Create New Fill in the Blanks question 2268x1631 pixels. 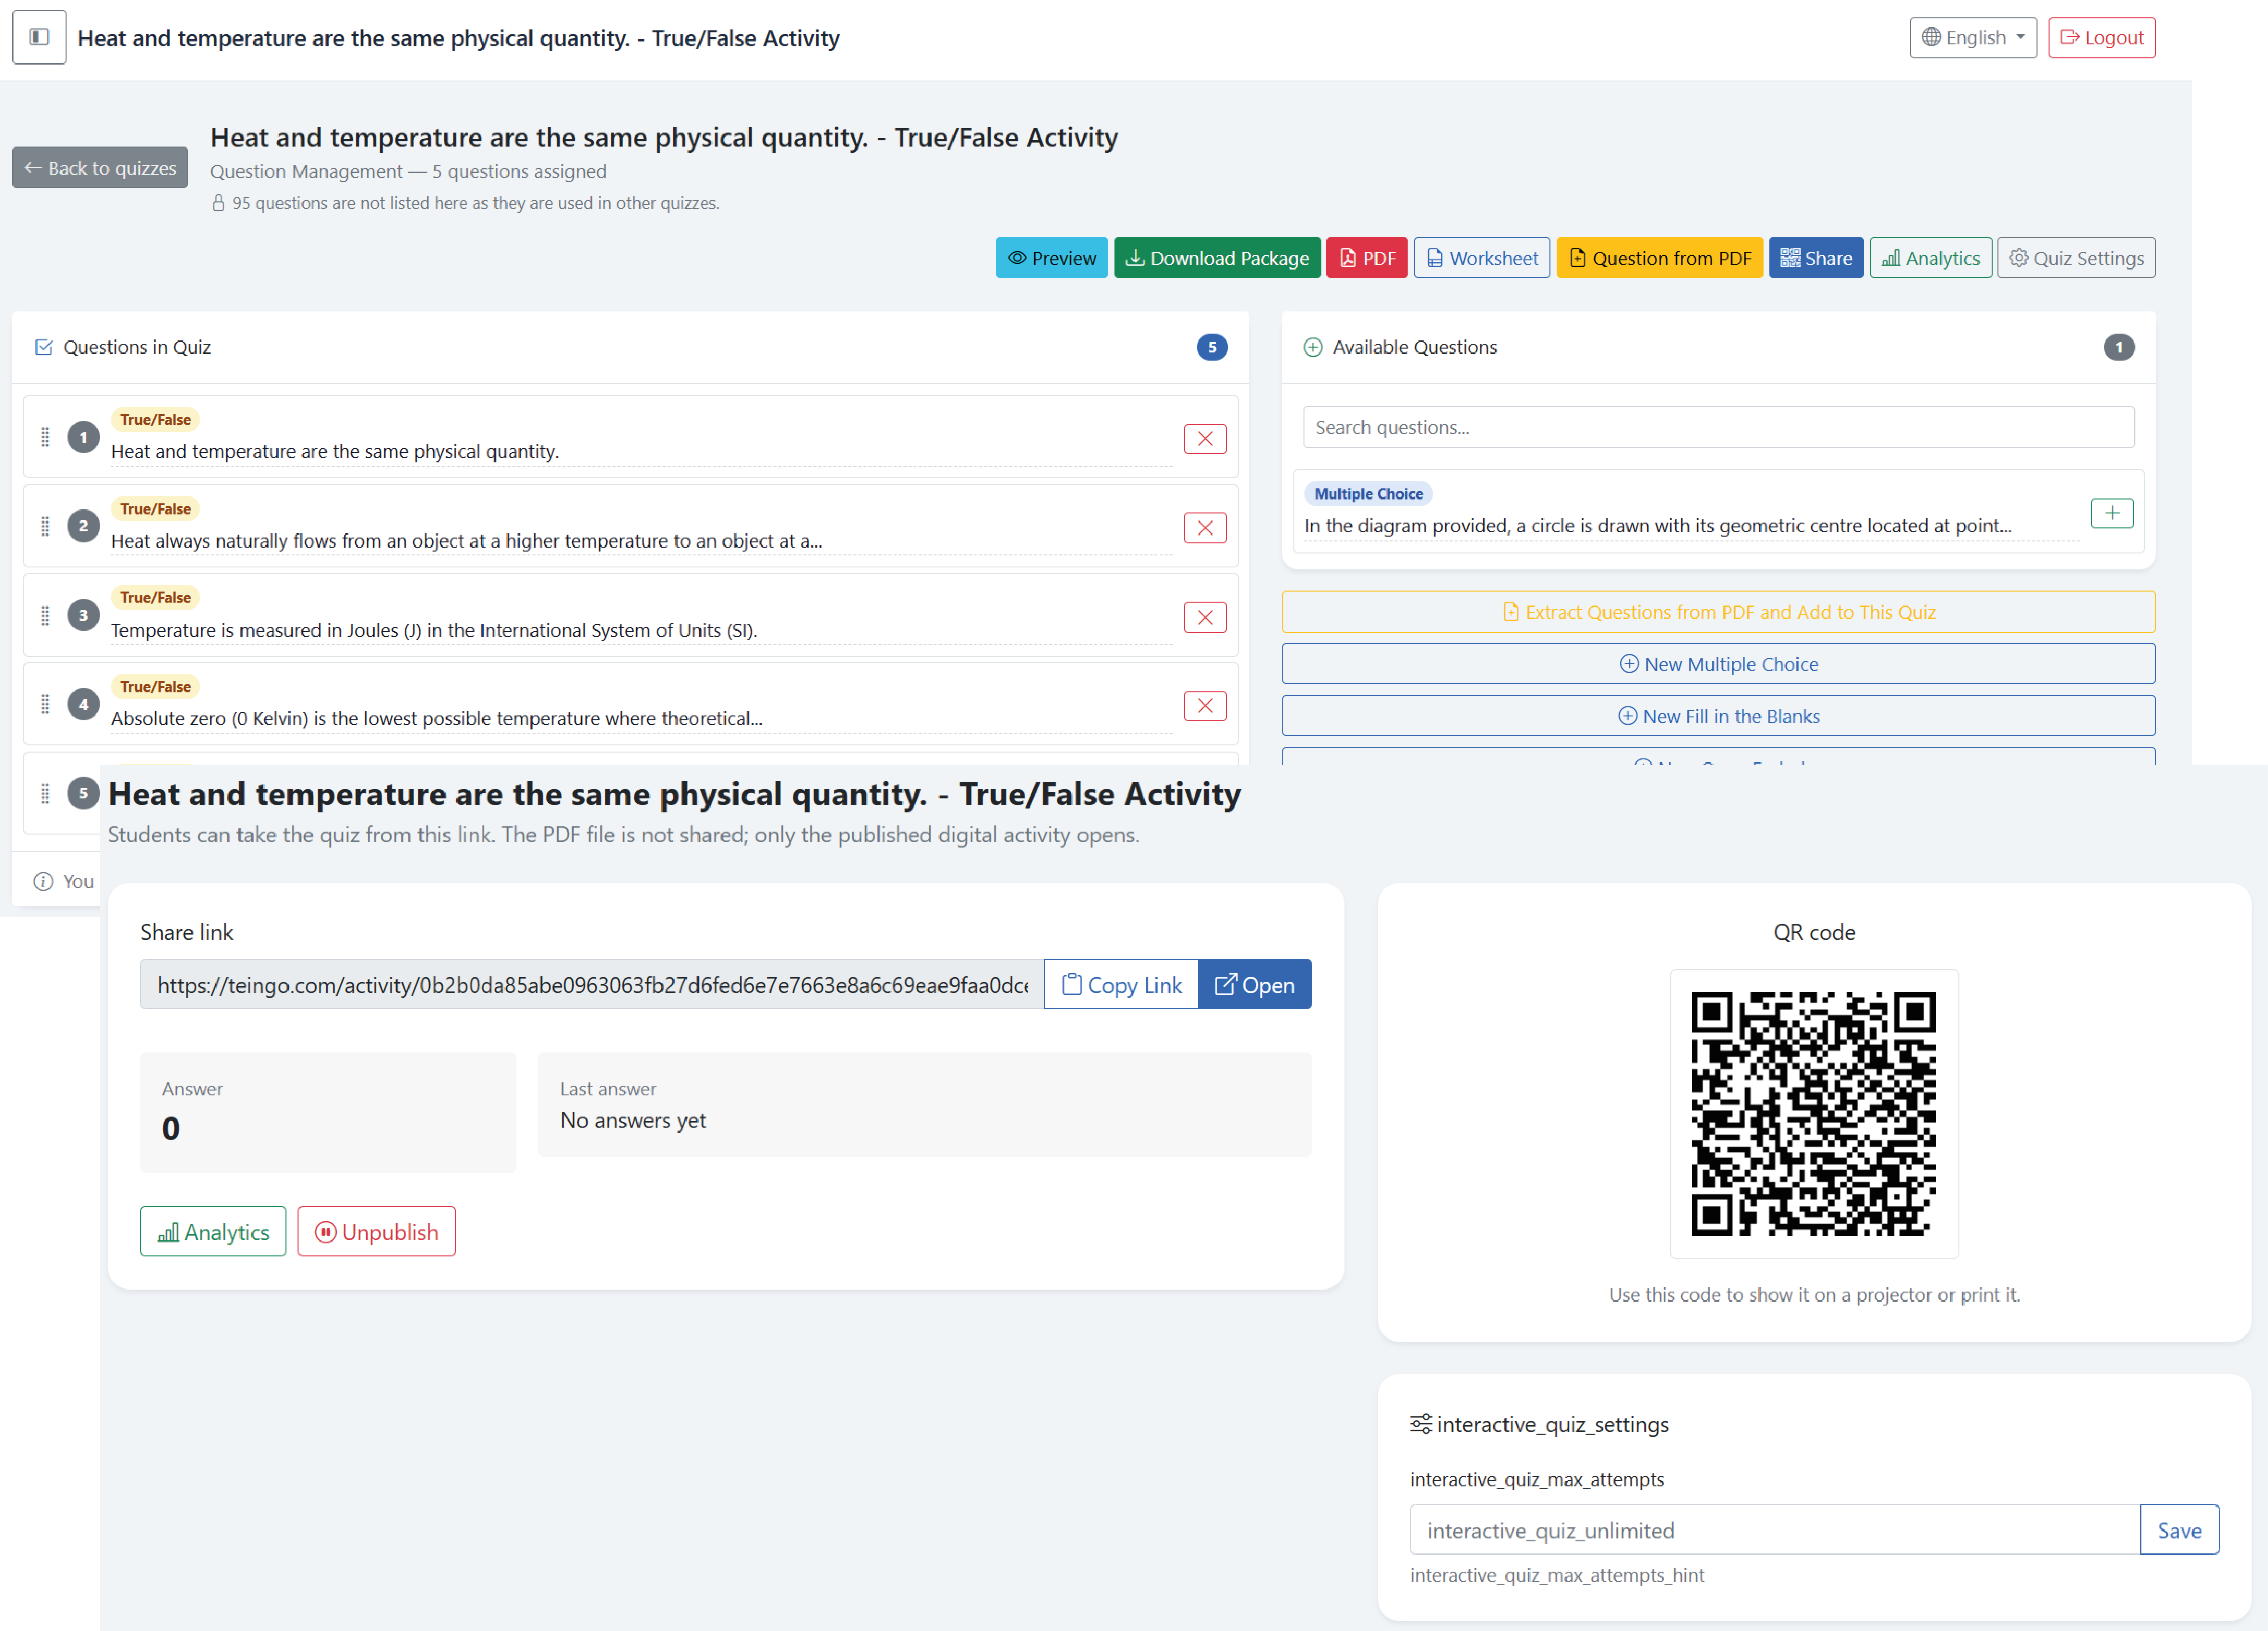pos(1718,716)
